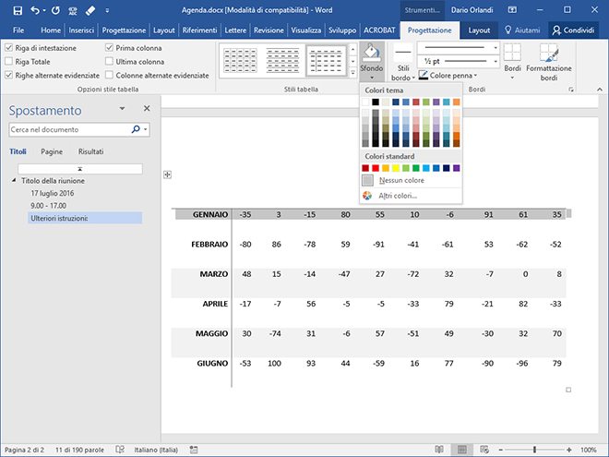Open Altri colori... from color menu

(x=398, y=196)
